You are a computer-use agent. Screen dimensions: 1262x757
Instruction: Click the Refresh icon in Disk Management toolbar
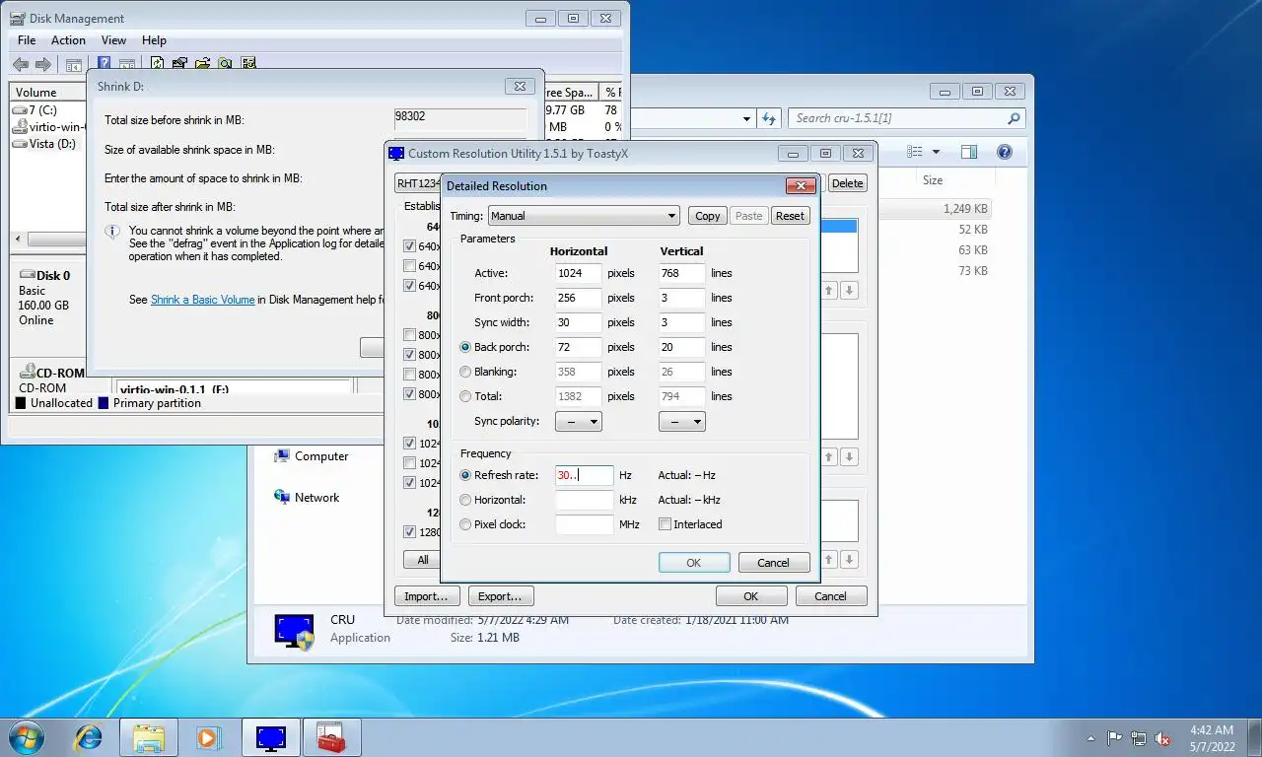158,64
